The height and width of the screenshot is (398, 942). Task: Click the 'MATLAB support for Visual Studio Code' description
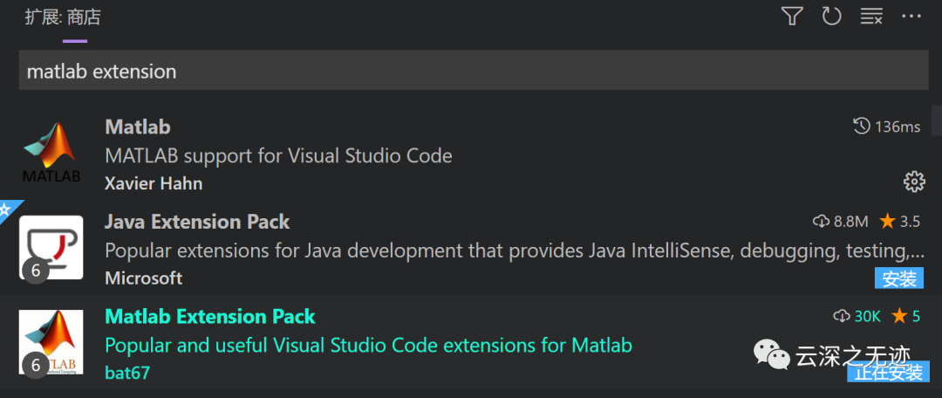278,156
